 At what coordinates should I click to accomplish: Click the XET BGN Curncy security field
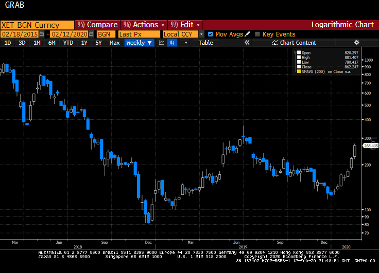pyautogui.click(x=37, y=25)
